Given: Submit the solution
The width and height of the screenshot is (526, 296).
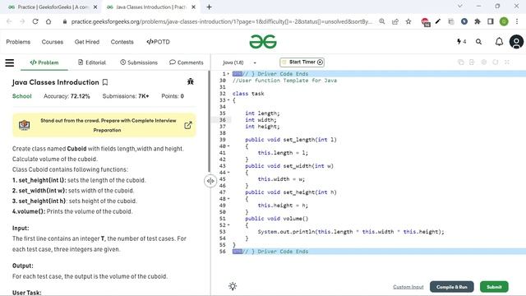Looking at the screenshot, I should [494, 287].
